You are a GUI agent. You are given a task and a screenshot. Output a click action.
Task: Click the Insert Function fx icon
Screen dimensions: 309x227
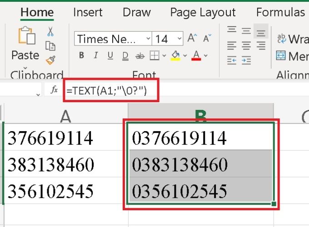[54, 90]
